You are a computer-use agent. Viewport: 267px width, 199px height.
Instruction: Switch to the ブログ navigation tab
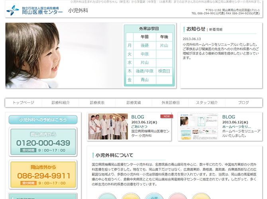[243, 103]
